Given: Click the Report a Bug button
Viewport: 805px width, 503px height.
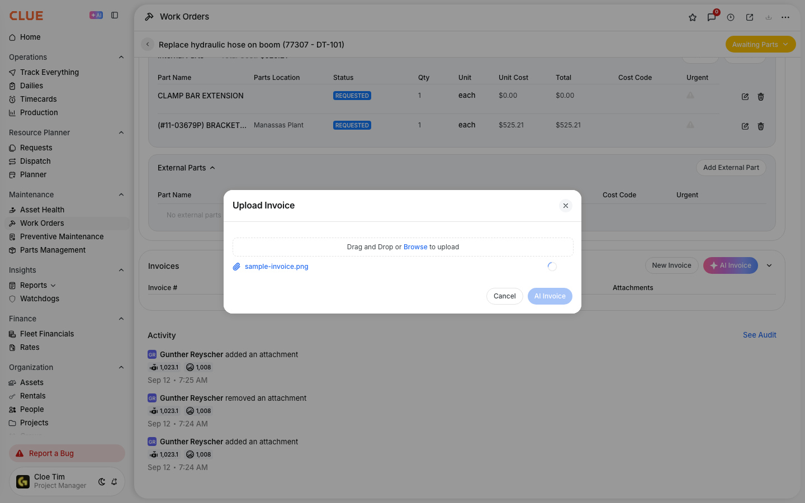Looking at the screenshot, I should [x=67, y=453].
